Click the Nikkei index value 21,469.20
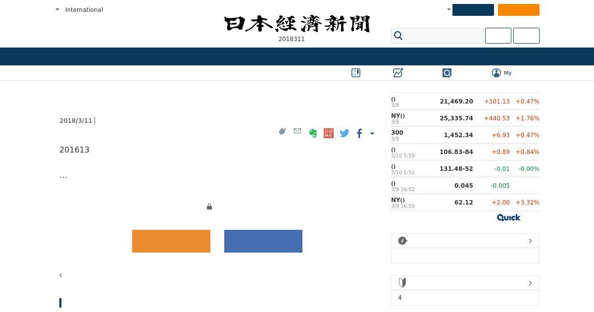The width and height of the screenshot is (594, 312). coord(456,102)
